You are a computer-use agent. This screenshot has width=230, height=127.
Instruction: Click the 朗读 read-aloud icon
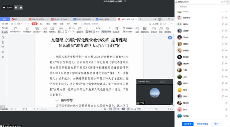[161, 30]
